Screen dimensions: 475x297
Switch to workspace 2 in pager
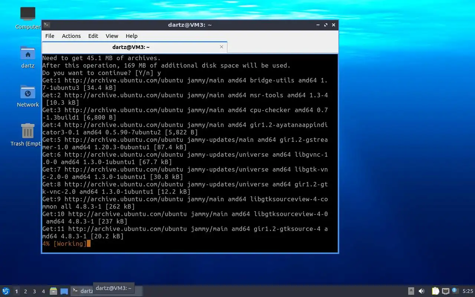tap(25, 291)
